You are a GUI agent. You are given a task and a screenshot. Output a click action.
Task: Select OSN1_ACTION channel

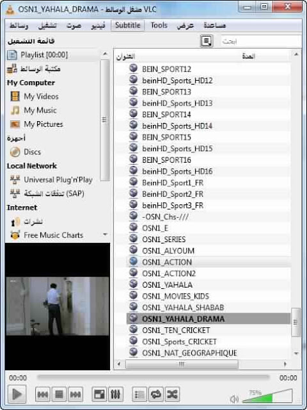(167, 262)
